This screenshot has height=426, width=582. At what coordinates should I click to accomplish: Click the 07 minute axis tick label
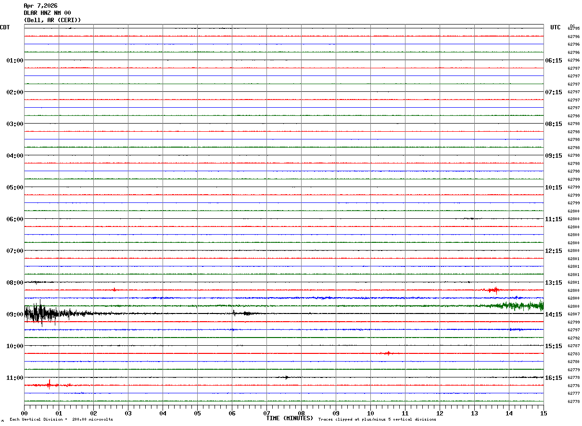pos(266,413)
